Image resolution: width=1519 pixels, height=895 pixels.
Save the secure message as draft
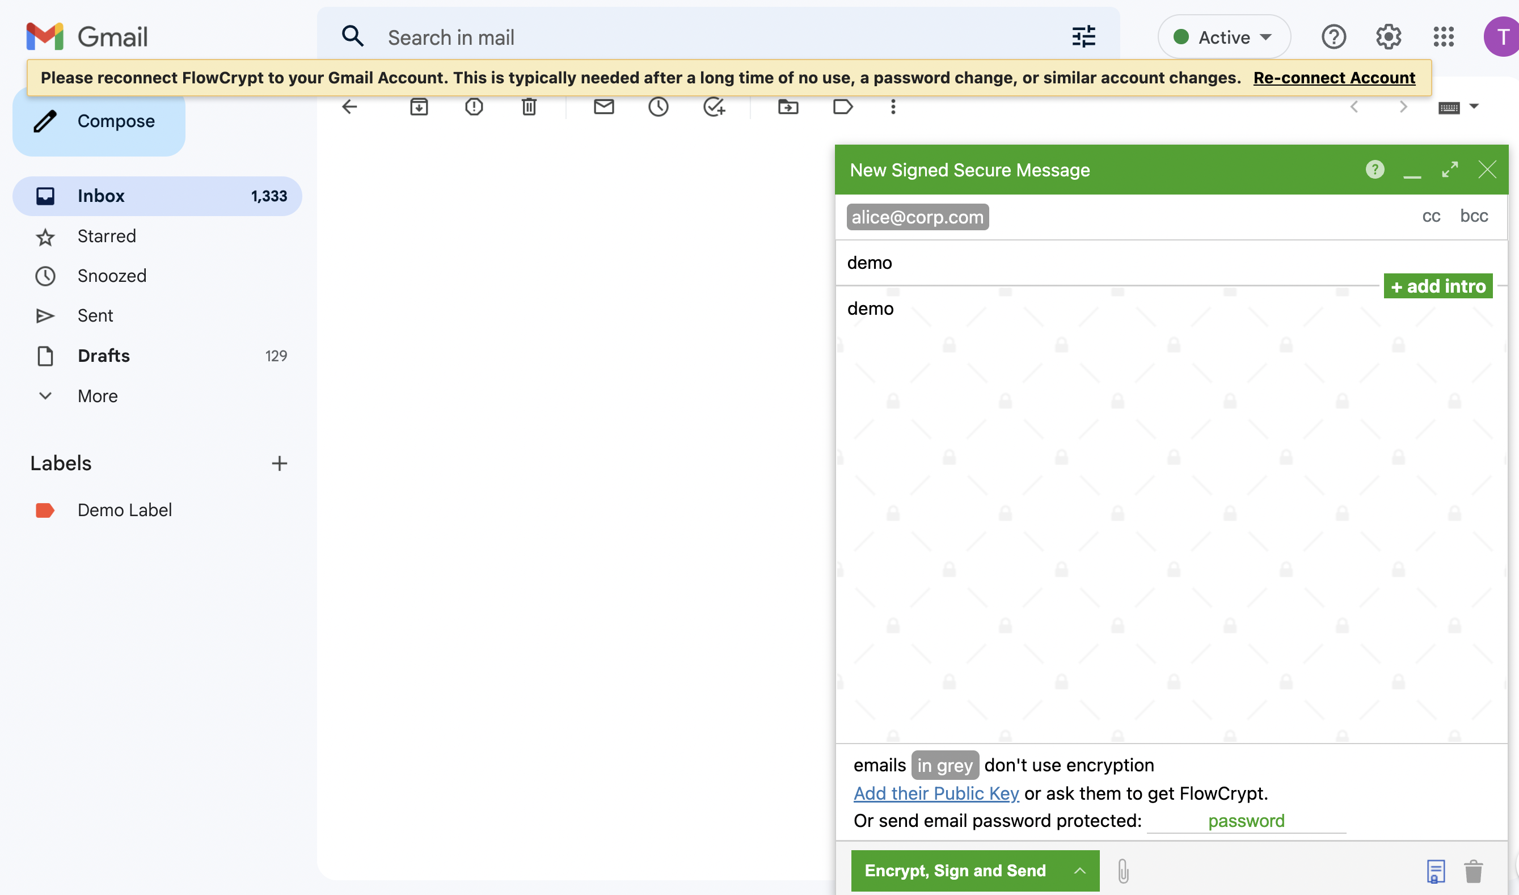point(1436,870)
